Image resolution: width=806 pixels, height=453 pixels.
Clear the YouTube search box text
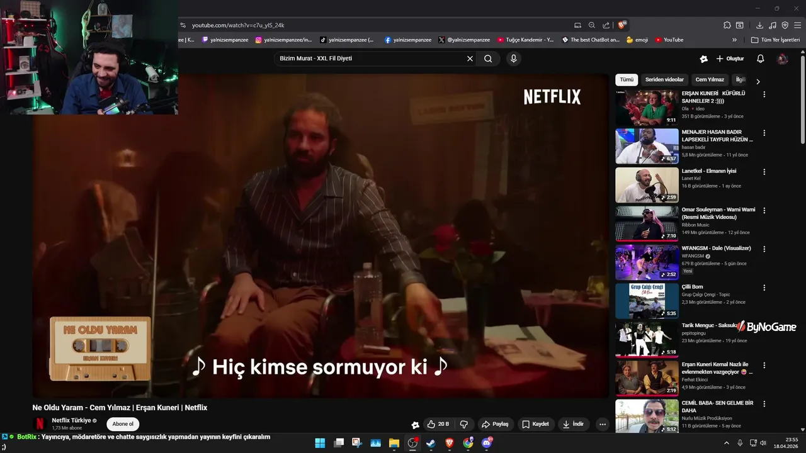pyautogui.click(x=470, y=59)
